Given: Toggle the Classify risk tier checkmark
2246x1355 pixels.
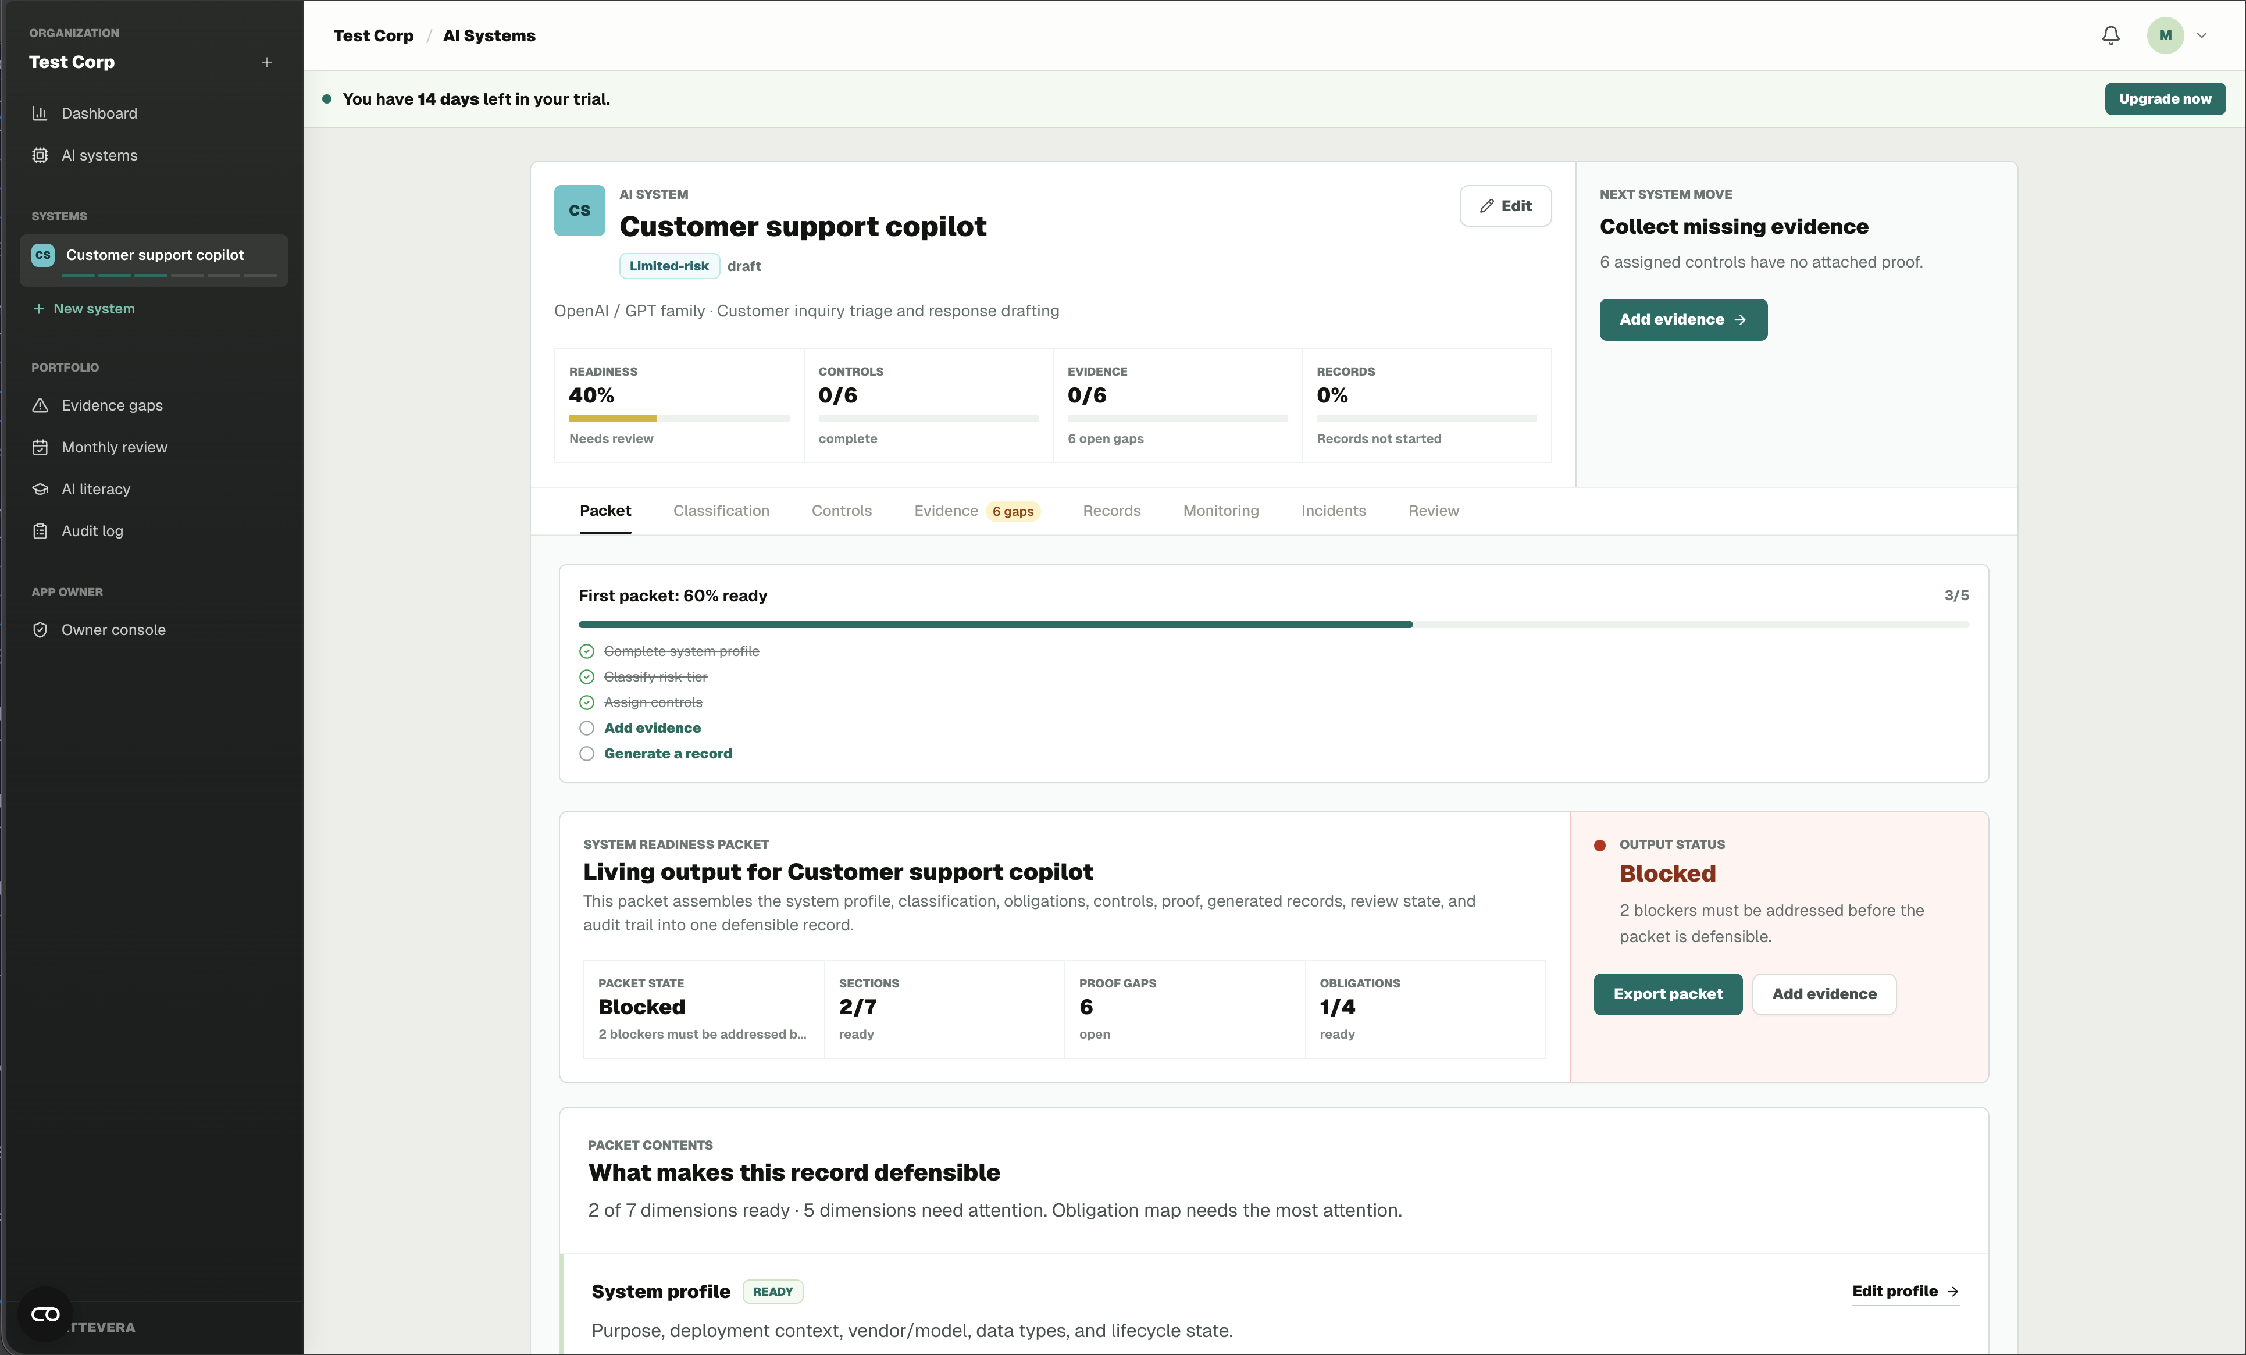Looking at the screenshot, I should pyautogui.click(x=587, y=677).
